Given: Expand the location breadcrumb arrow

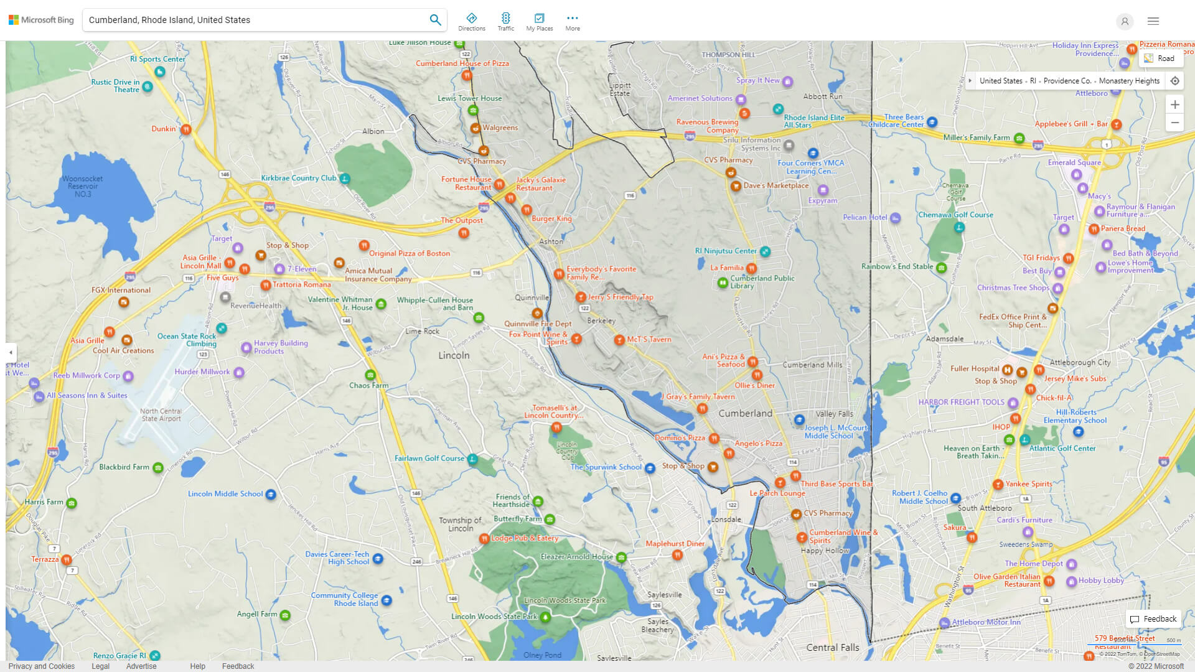Looking at the screenshot, I should (970, 81).
